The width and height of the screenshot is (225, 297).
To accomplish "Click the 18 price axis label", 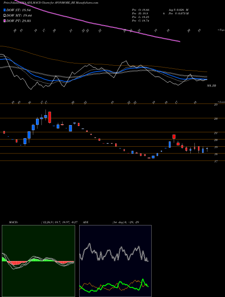I will pyautogui.click(x=216, y=154).
